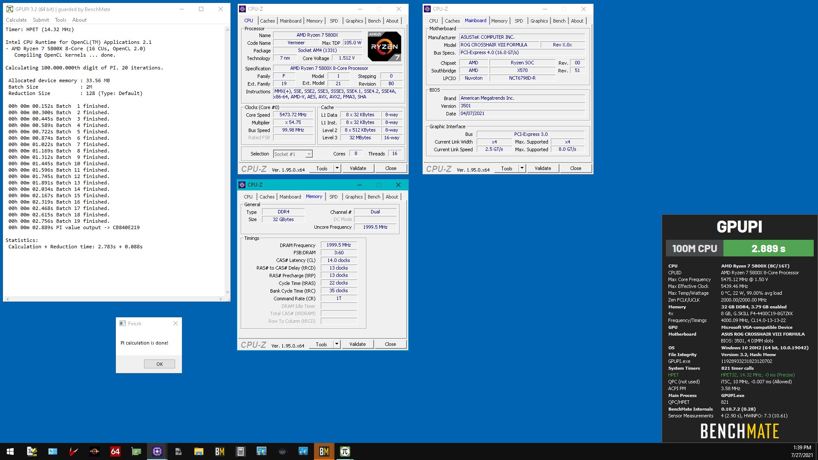Click the memory Size value 32 GBytes
Image resolution: width=818 pixels, height=460 pixels.
click(x=283, y=220)
